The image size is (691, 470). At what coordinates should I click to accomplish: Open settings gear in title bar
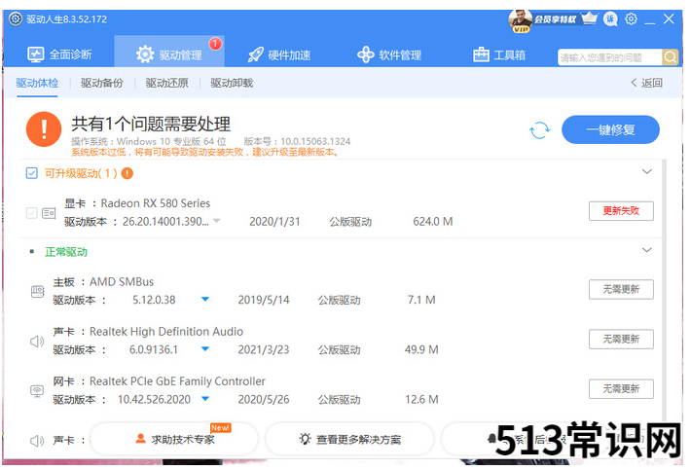point(631,18)
